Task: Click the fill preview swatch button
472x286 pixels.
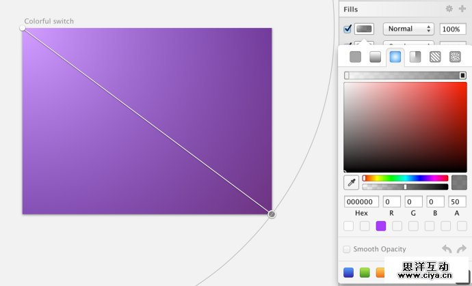Action: pos(365,29)
